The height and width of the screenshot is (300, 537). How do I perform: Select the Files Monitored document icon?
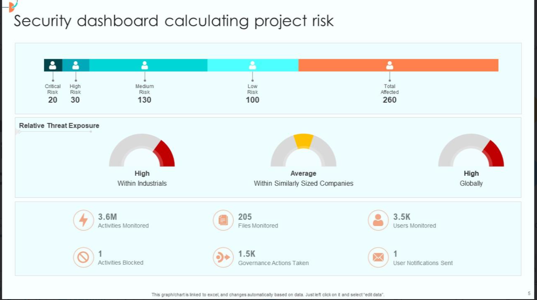[223, 220]
